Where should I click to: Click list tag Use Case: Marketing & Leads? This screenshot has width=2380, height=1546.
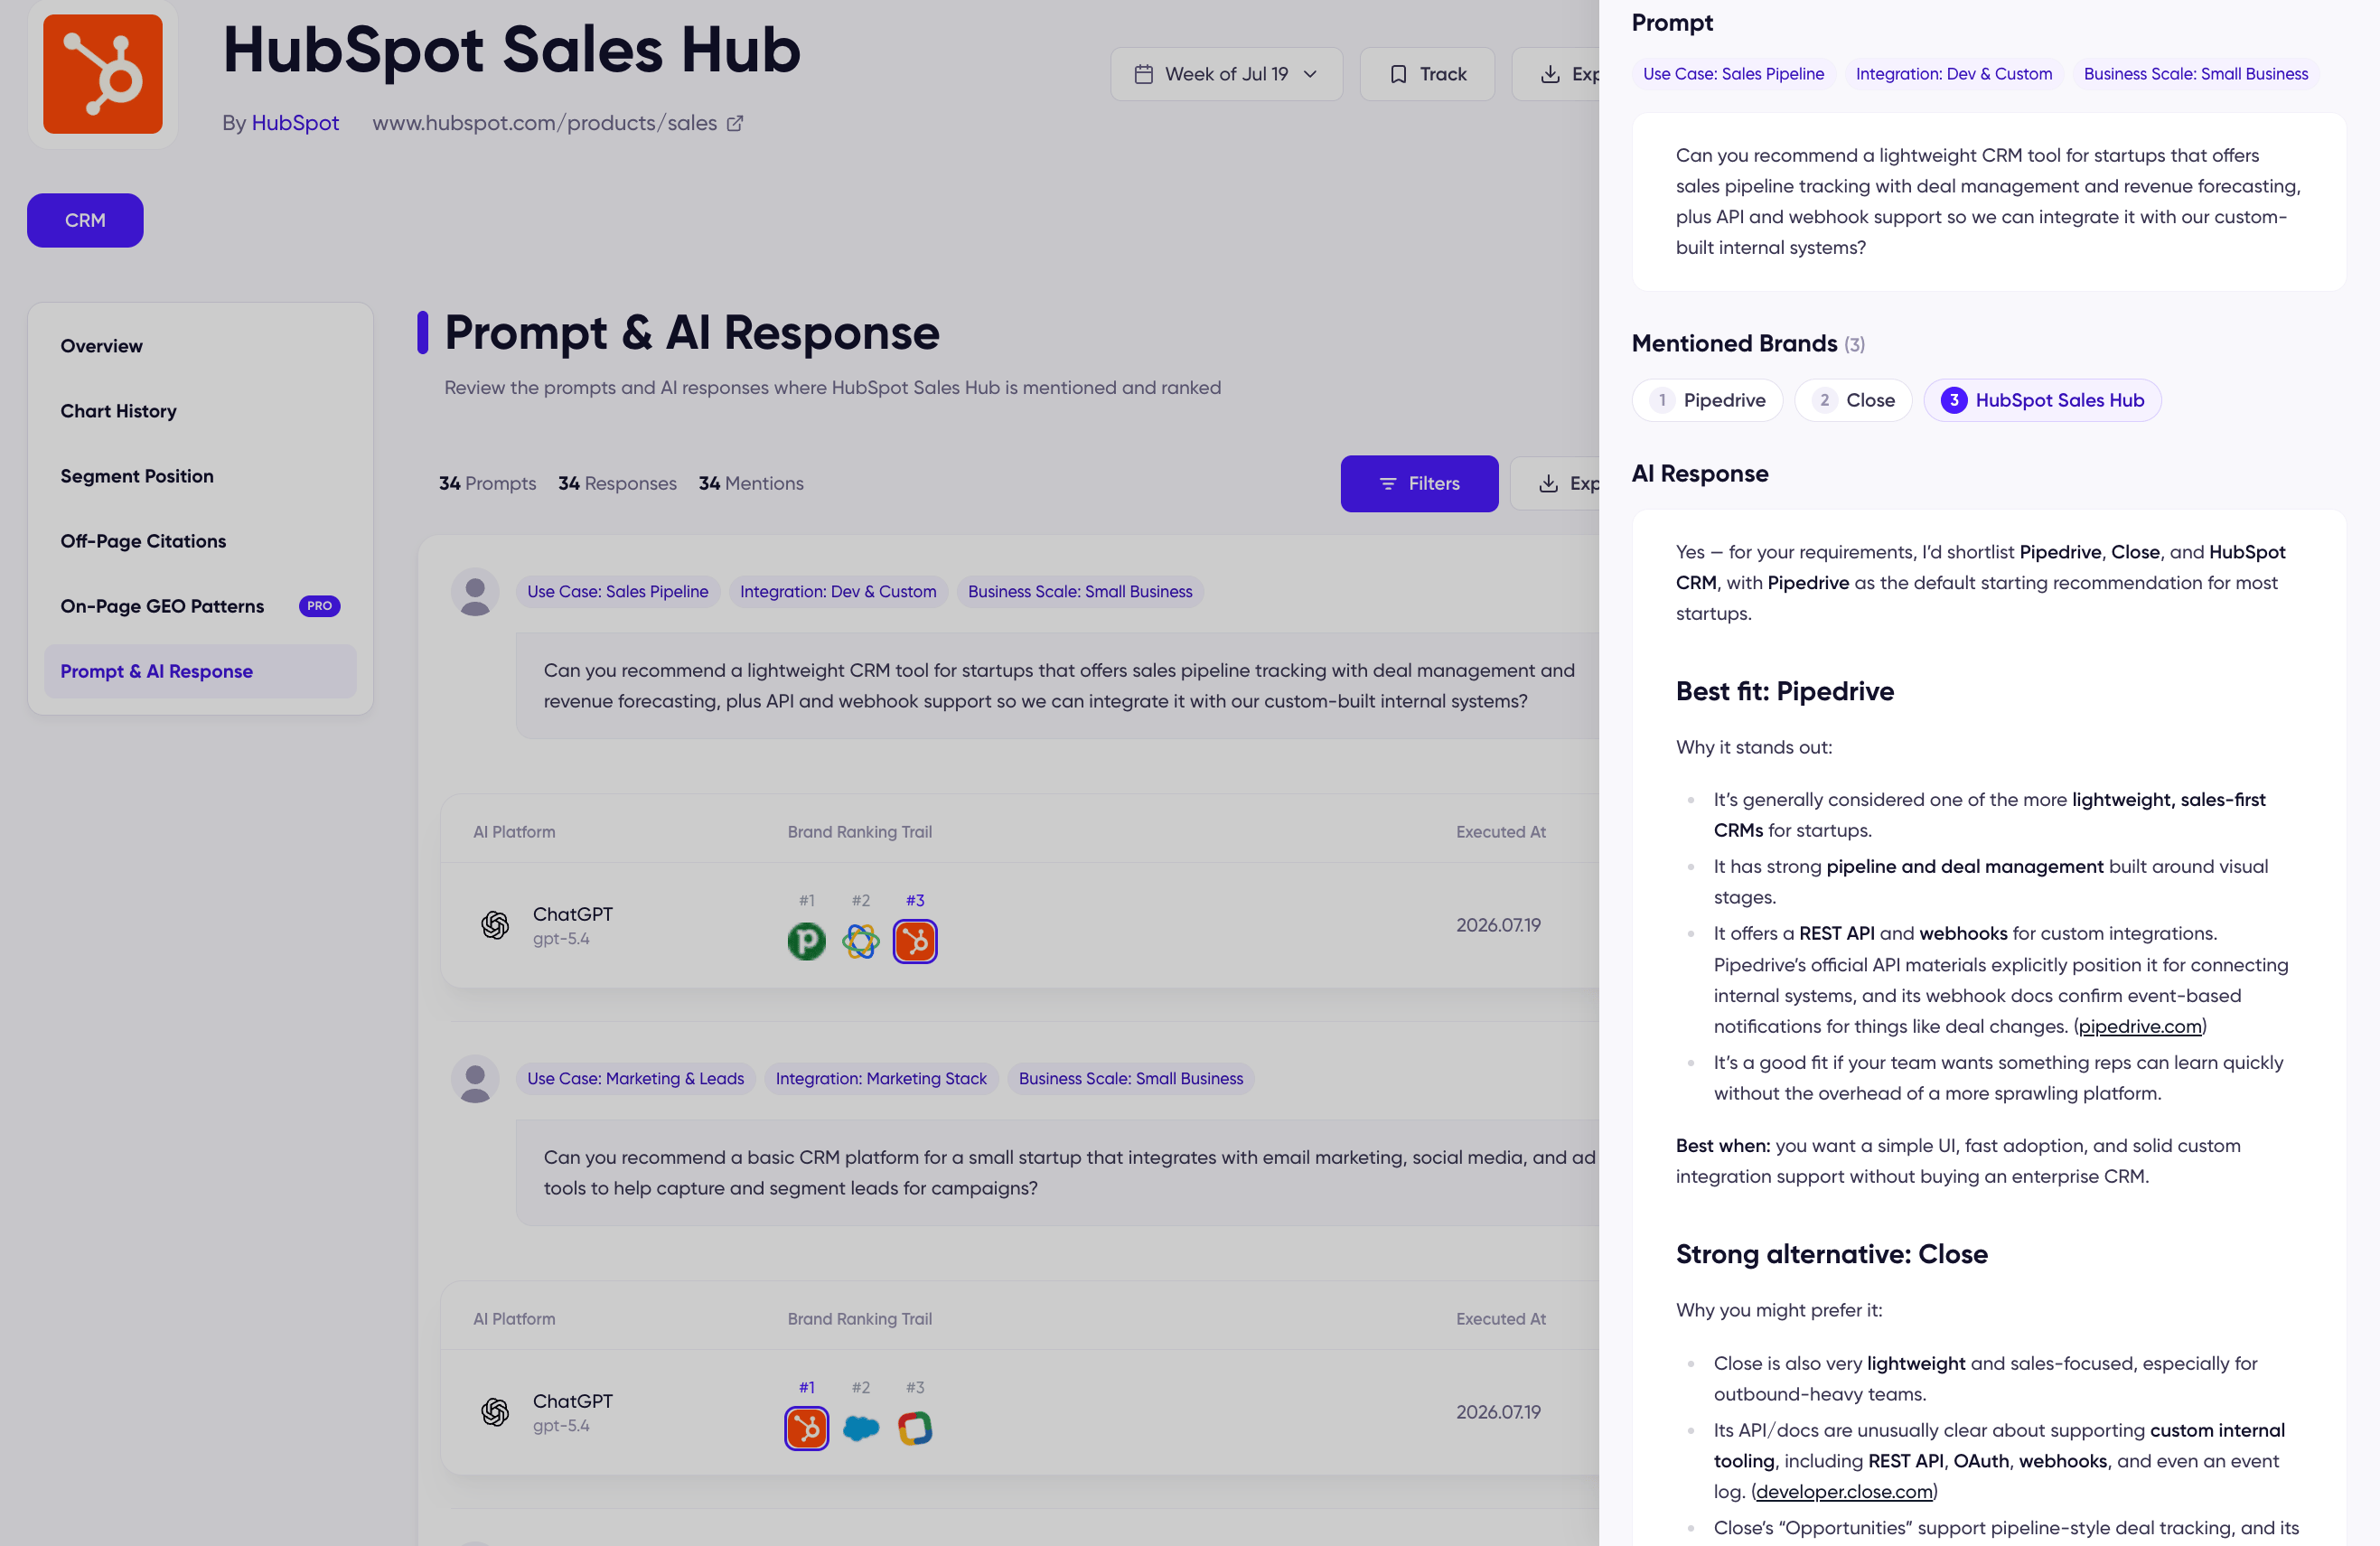tap(635, 1079)
